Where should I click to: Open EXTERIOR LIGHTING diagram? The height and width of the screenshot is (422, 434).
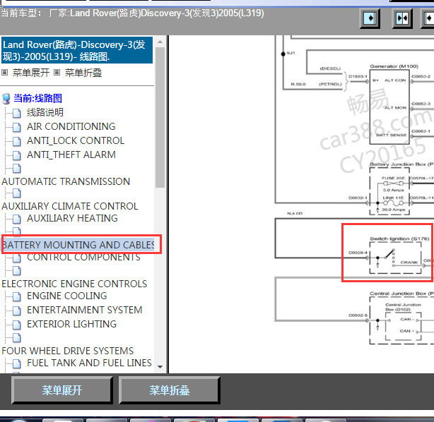pyautogui.click(x=71, y=324)
